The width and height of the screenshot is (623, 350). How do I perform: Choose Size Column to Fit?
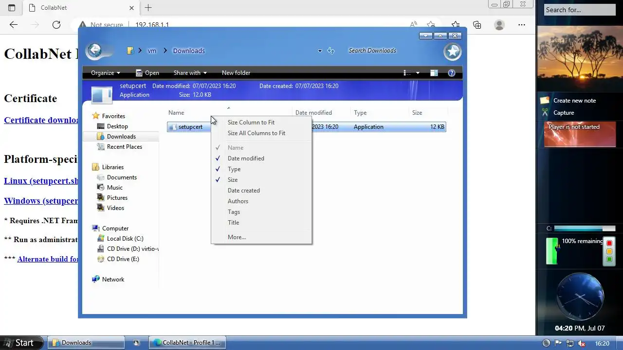tap(261, 122)
